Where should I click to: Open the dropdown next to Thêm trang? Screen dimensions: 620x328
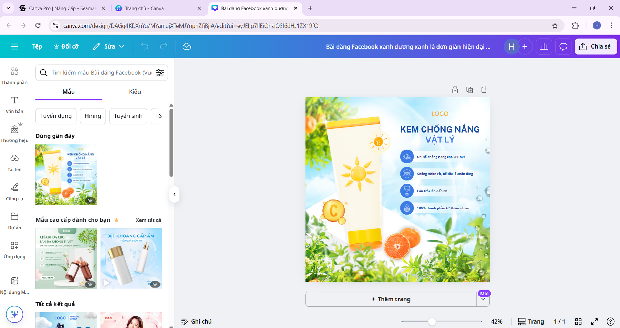(x=483, y=299)
